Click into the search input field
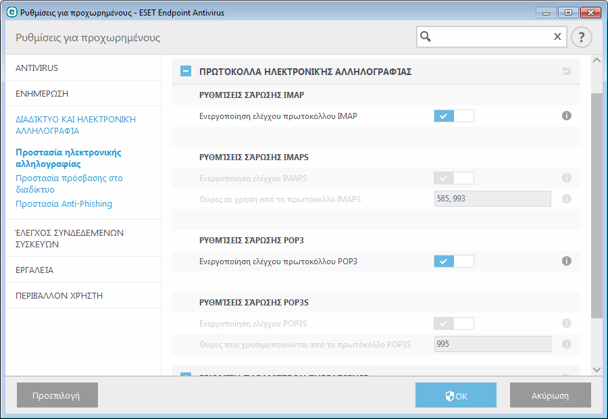Image resolution: width=608 pixels, height=419 pixels. coord(492,37)
